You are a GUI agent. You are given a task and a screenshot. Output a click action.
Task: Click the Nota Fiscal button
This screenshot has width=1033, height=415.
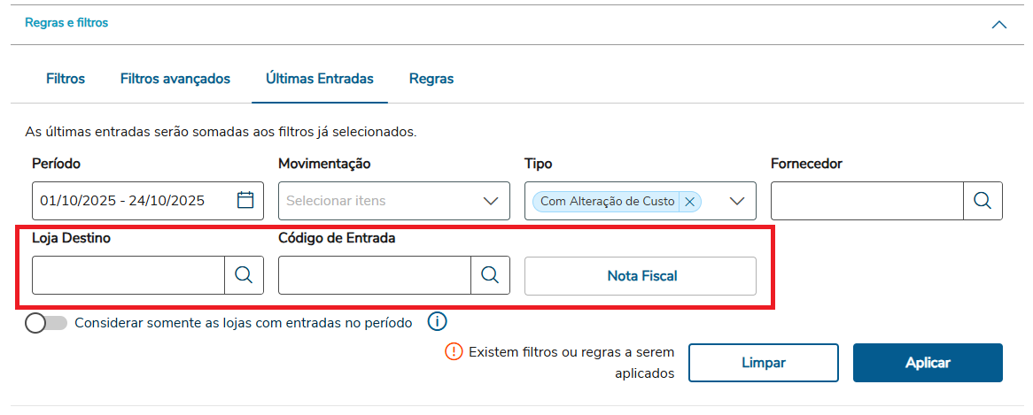coord(641,275)
